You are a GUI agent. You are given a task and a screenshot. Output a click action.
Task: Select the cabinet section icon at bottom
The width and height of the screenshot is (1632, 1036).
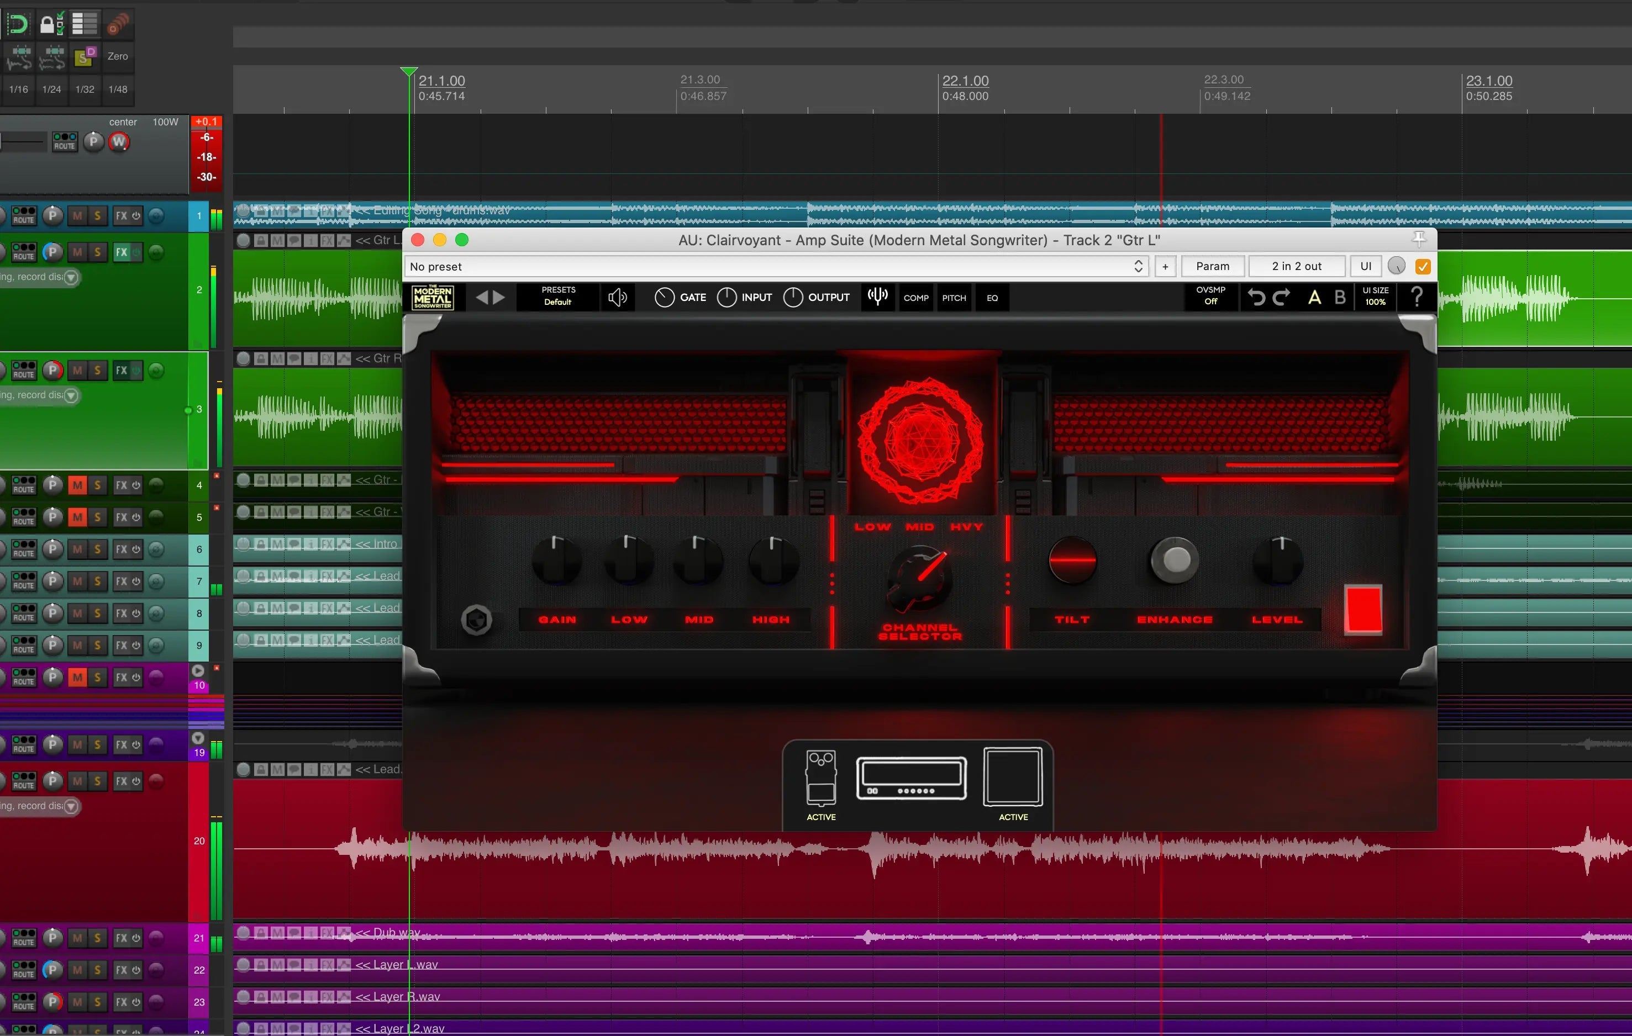[1013, 778]
